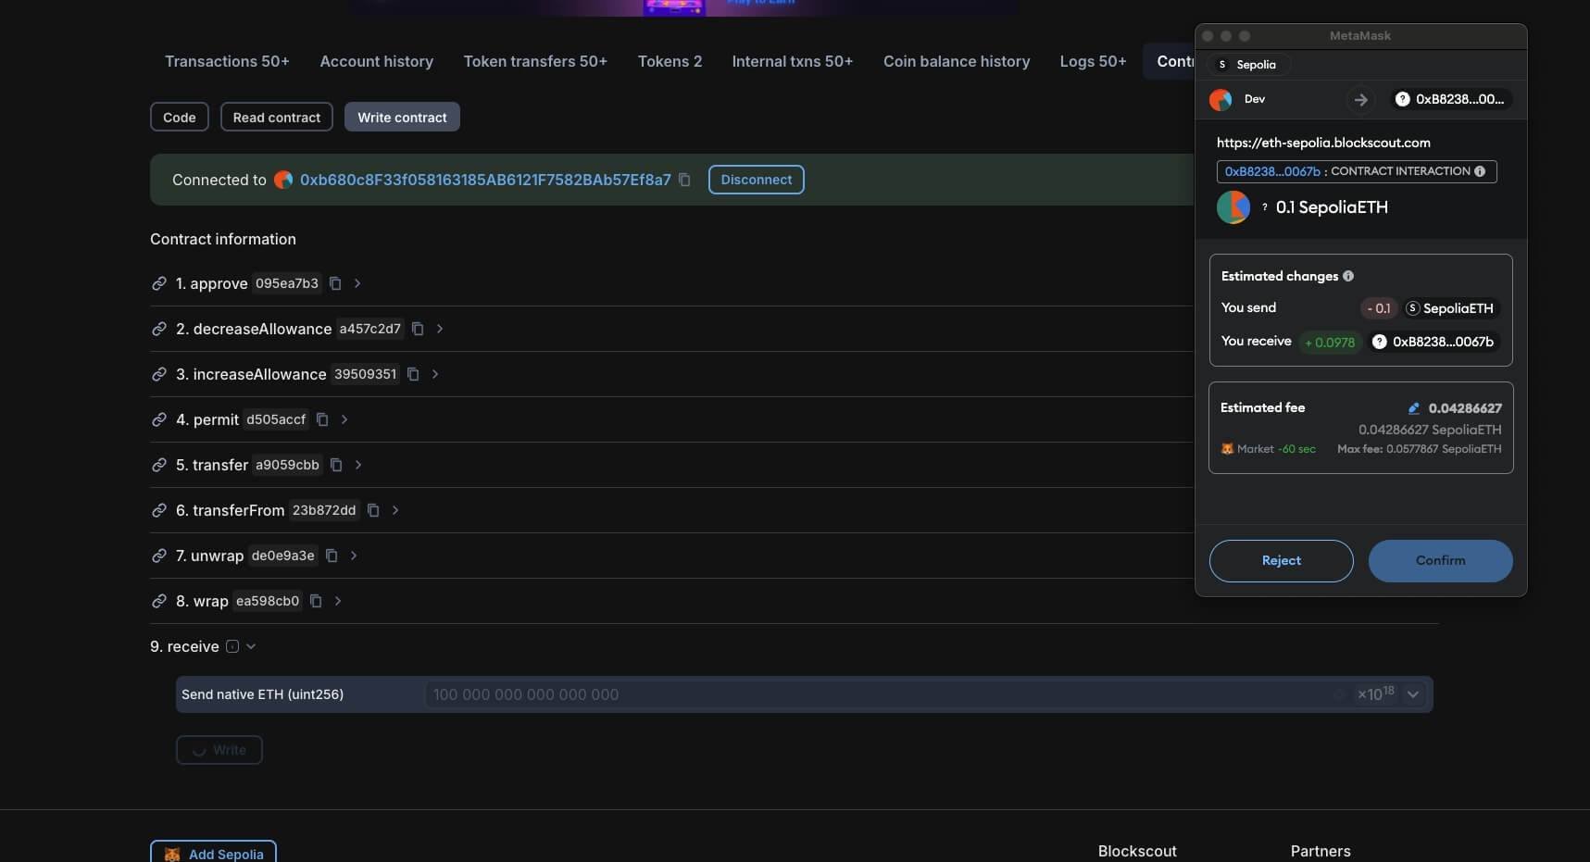Copy the wrap method ID ea598cb0
Viewport: 1590px width, 862px height.
coord(316,601)
